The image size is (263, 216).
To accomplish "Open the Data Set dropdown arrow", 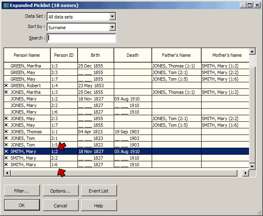I will [112, 16].
